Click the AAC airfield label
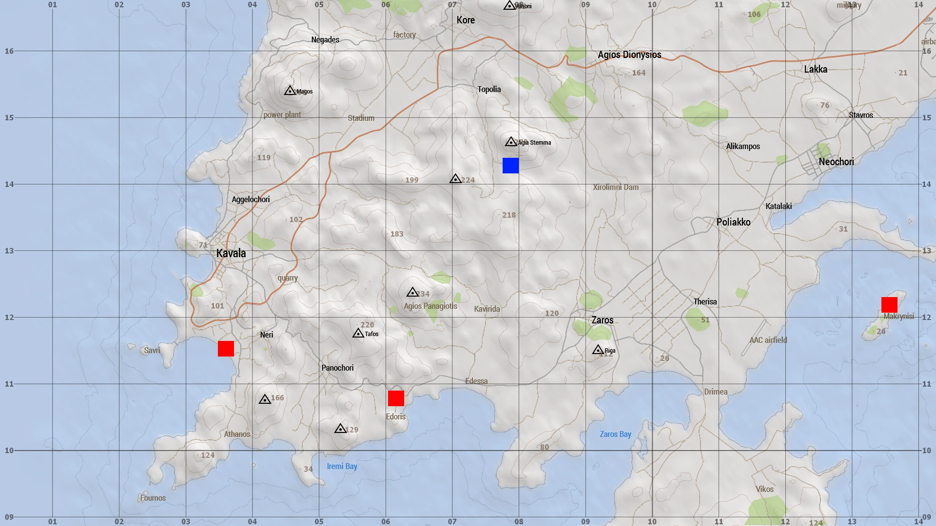Screen dimensions: 936x526 pyautogui.click(x=768, y=340)
